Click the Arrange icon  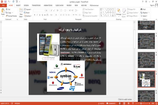[x=119, y=11]
